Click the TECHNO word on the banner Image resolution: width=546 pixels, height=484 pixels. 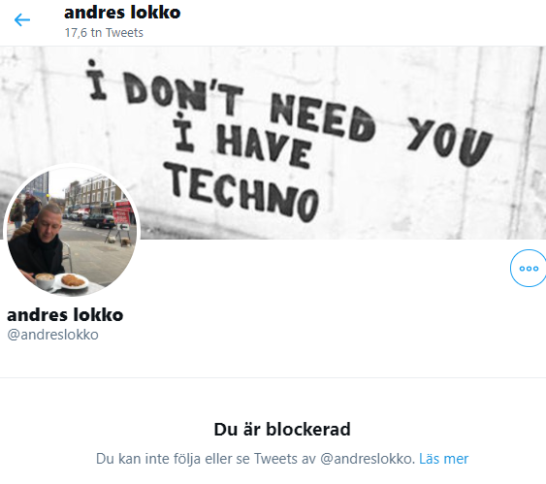click(241, 193)
